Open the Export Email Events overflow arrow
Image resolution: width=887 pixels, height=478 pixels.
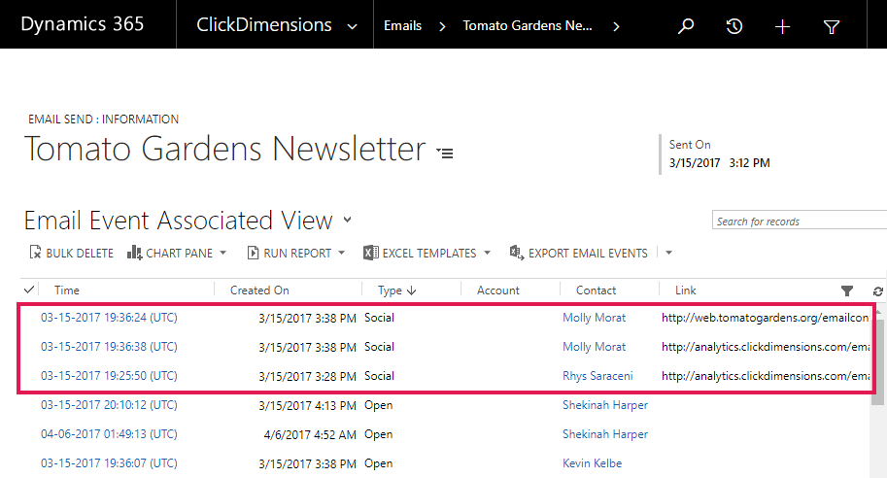click(668, 253)
